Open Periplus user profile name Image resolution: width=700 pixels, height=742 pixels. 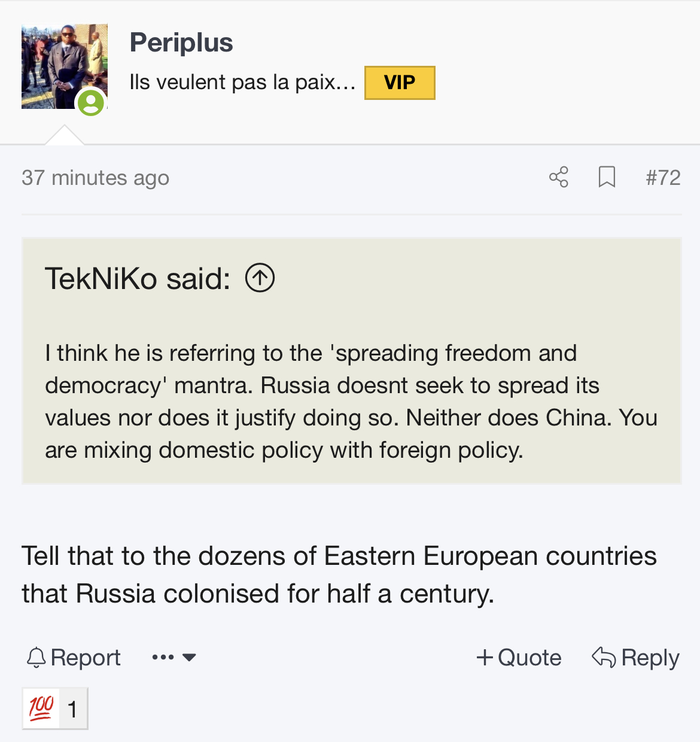[181, 42]
